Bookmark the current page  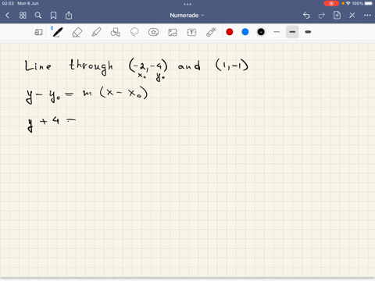53,16
